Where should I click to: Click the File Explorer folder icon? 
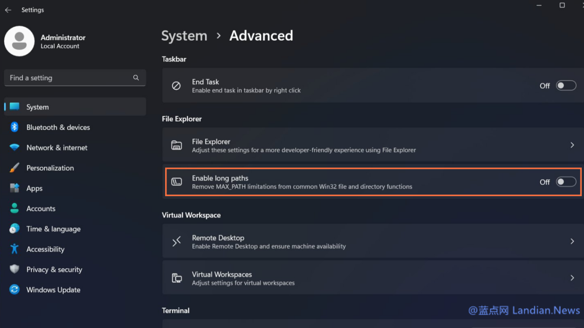pos(176,145)
